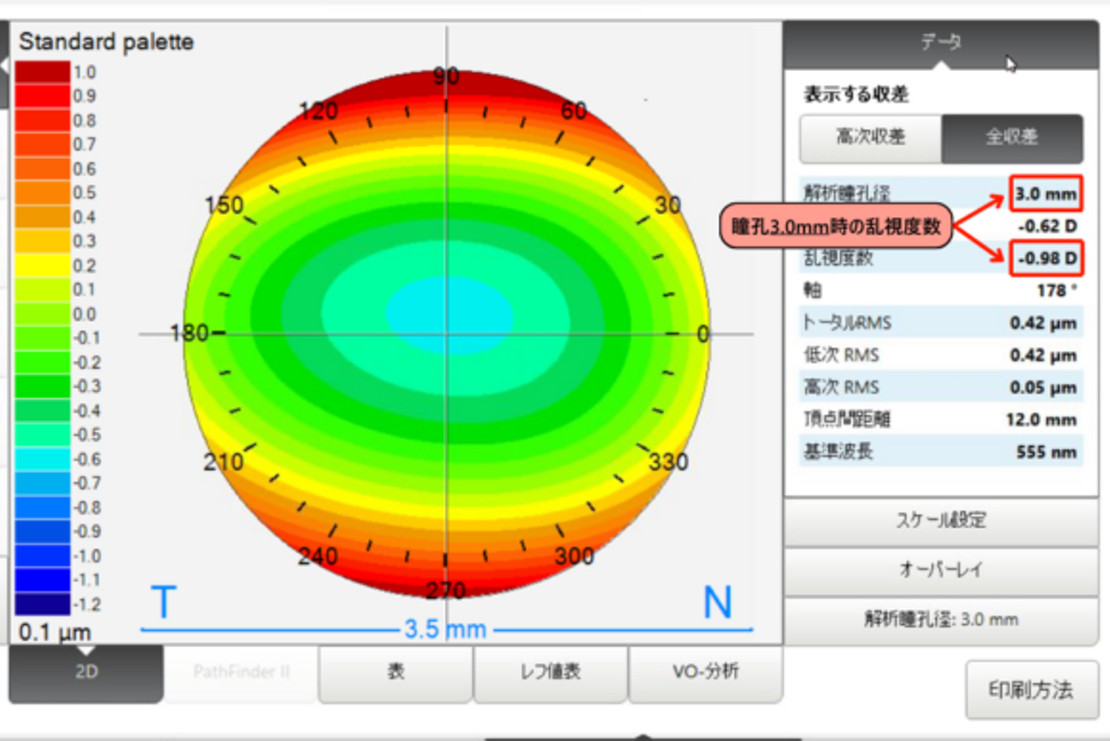Click the 210 degree axis label
Image resolution: width=1110 pixels, height=741 pixels.
[x=224, y=462]
